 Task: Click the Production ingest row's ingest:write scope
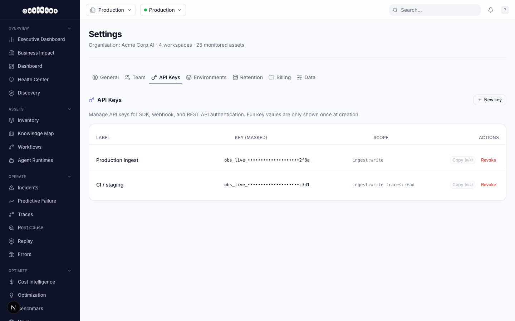[368, 160]
